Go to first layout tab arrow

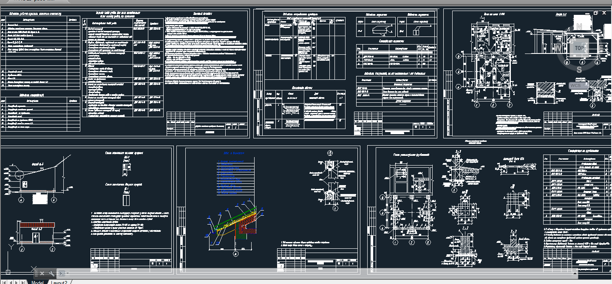click(4, 282)
